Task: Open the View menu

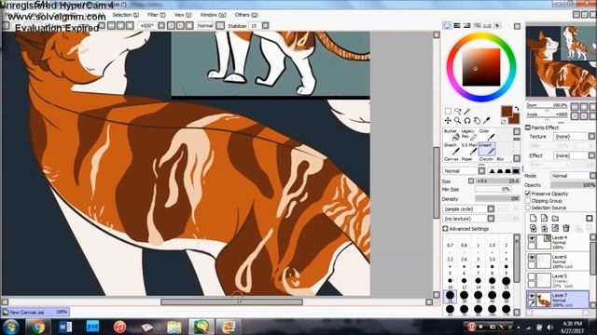Action: coord(183,15)
